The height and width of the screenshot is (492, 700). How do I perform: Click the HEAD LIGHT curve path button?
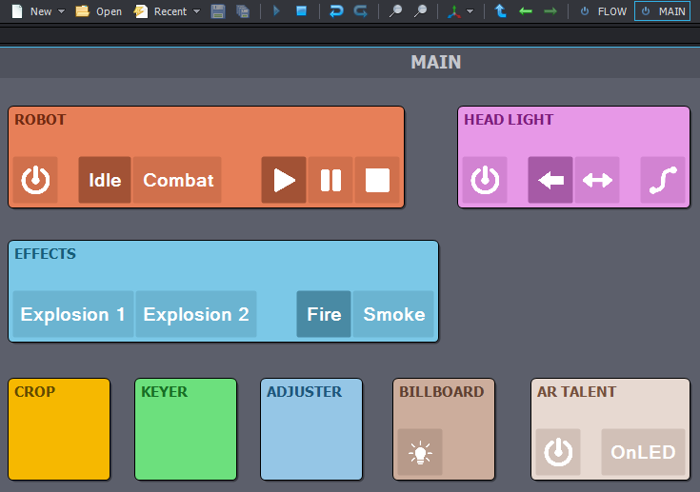coord(663,180)
